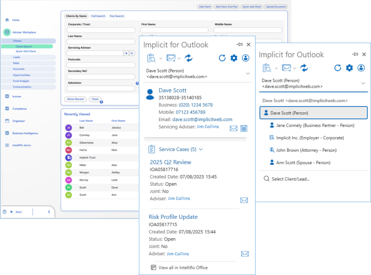Click the Compliance checkmark icon in sidebar

click(7, 109)
